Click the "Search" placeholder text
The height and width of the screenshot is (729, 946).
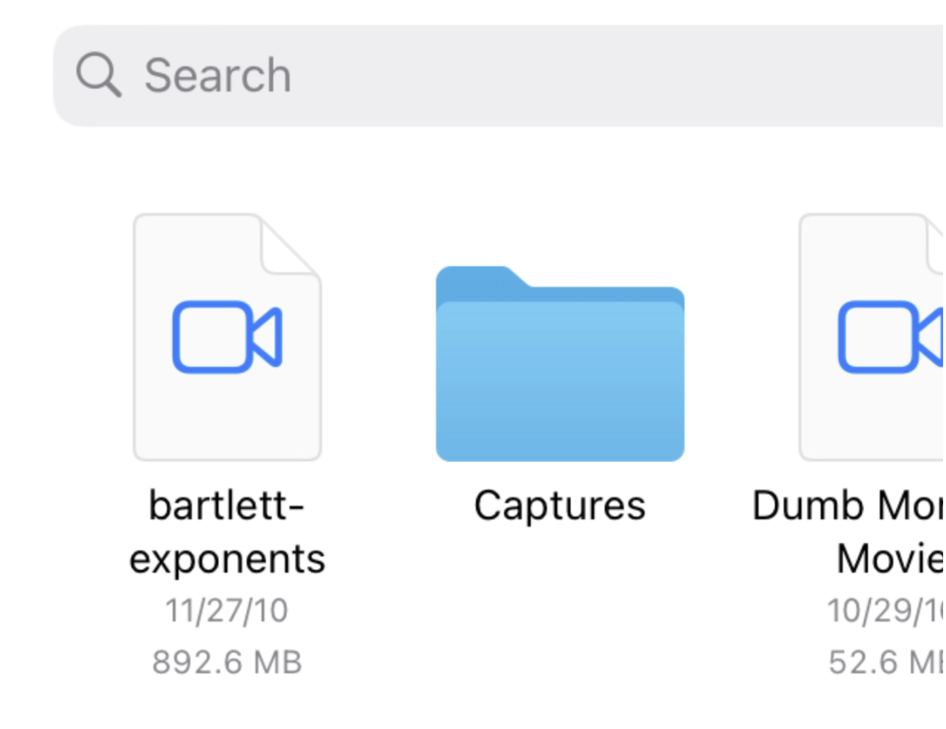(218, 75)
